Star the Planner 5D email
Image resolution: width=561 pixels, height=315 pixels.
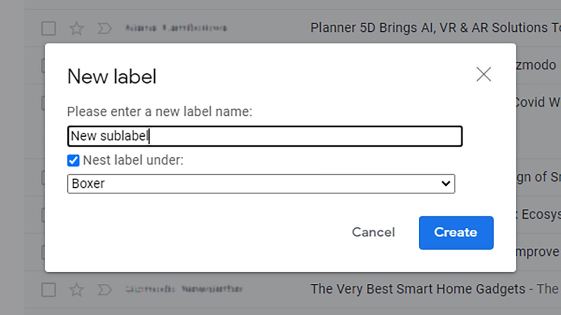tap(76, 28)
